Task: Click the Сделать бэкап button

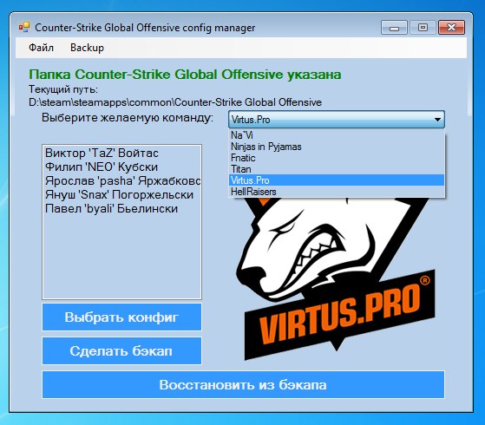Action: [x=121, y=351]
